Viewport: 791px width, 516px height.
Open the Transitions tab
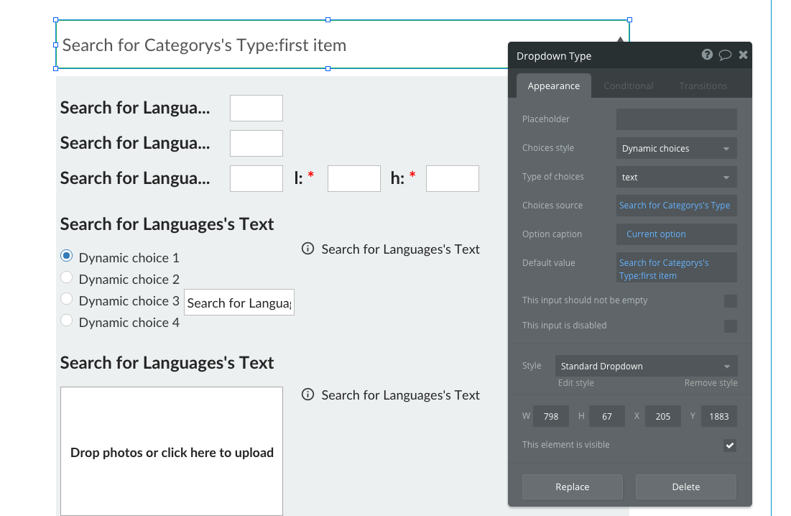(x=703, y=86)
